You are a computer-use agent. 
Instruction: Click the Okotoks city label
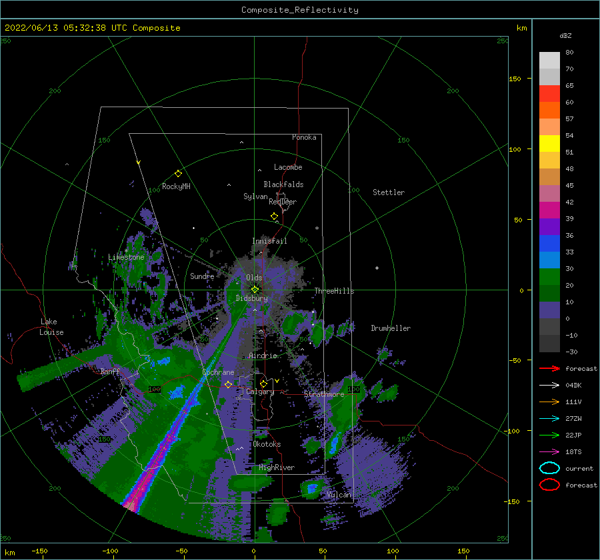tap(267, 444)
